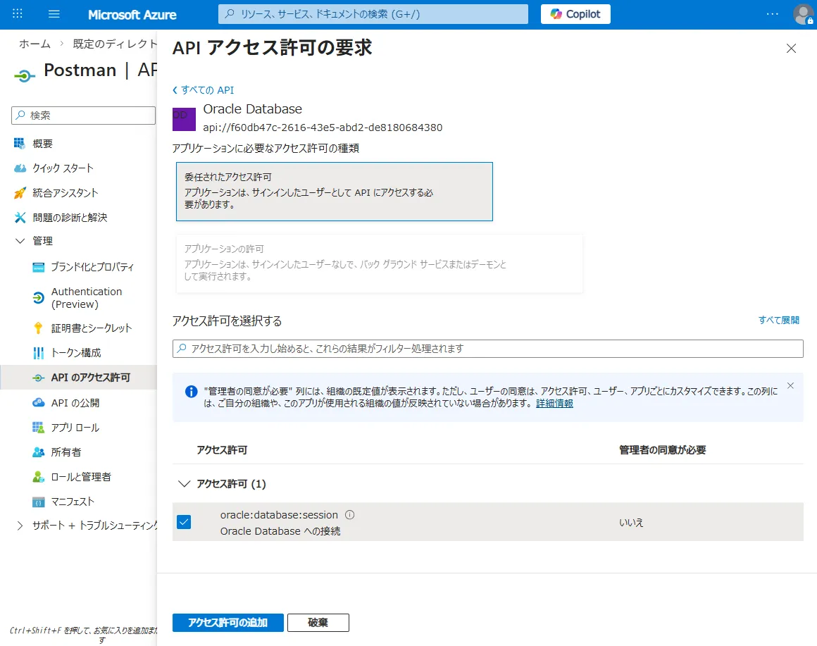Click the permission filter search field
This screenshot has height=646, width=817.
click(487, 349)
